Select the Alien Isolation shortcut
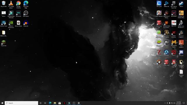The image size is (187, 105). pyautogui.click(x=181, y=44)
